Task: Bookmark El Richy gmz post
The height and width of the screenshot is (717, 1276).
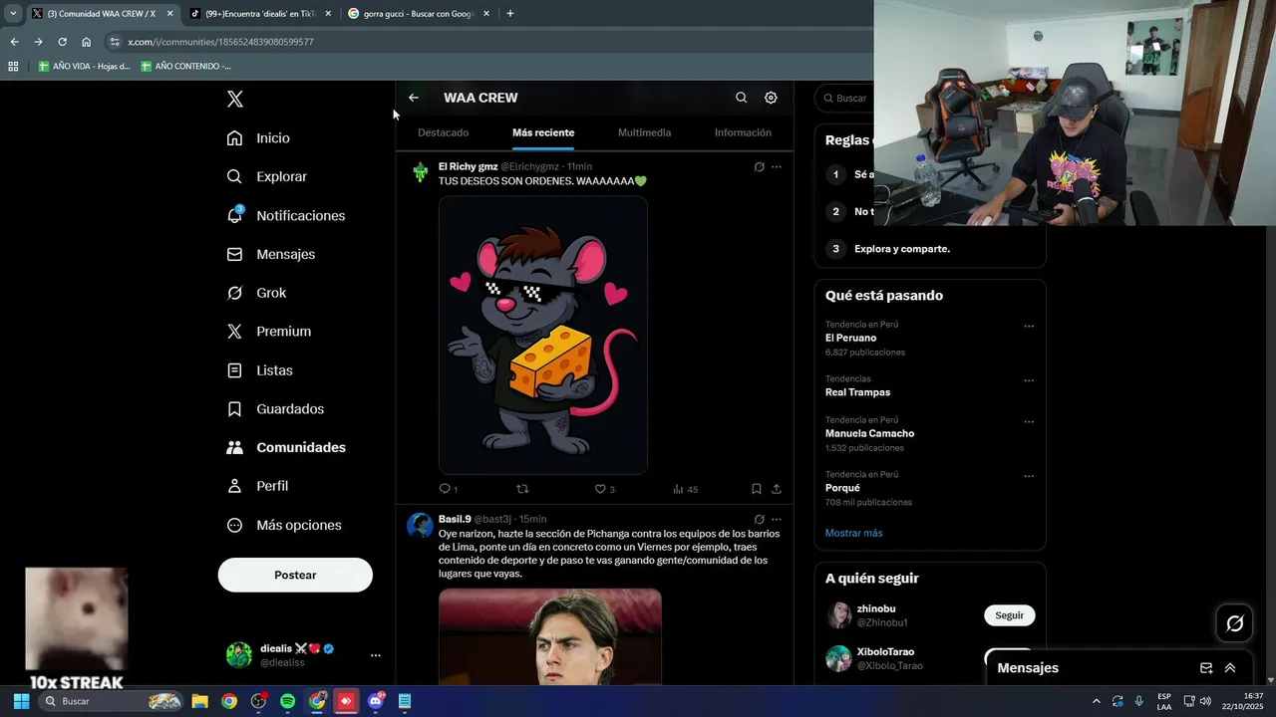Action: click(757, 489)
